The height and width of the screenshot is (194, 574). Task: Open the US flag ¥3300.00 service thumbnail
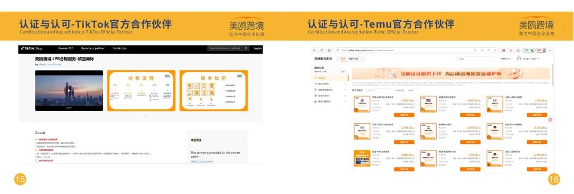[x=428, y=104]
